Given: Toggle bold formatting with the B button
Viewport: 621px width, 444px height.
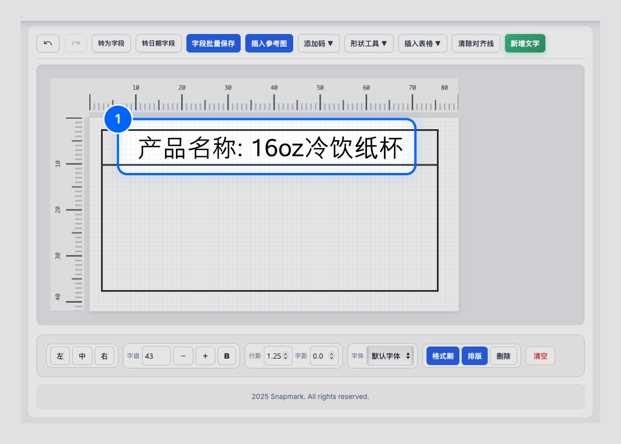Looking at the screenshot, I should (227, 356).
